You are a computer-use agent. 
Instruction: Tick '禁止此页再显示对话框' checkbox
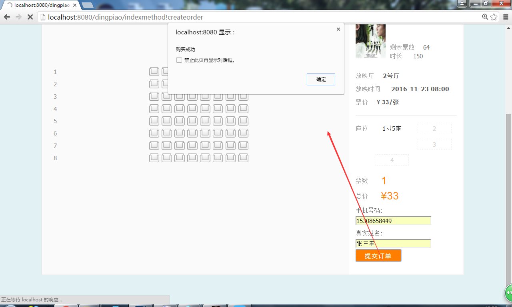coord(179,60)
